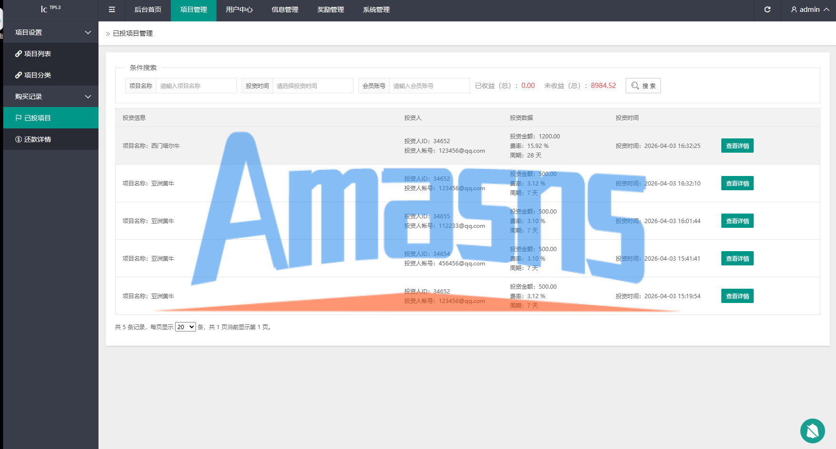Image resolution: width=836 pixels, height=449 pixels.
Task: Open 项目列表 in the sidebar
Action: (x=51, y=54)
